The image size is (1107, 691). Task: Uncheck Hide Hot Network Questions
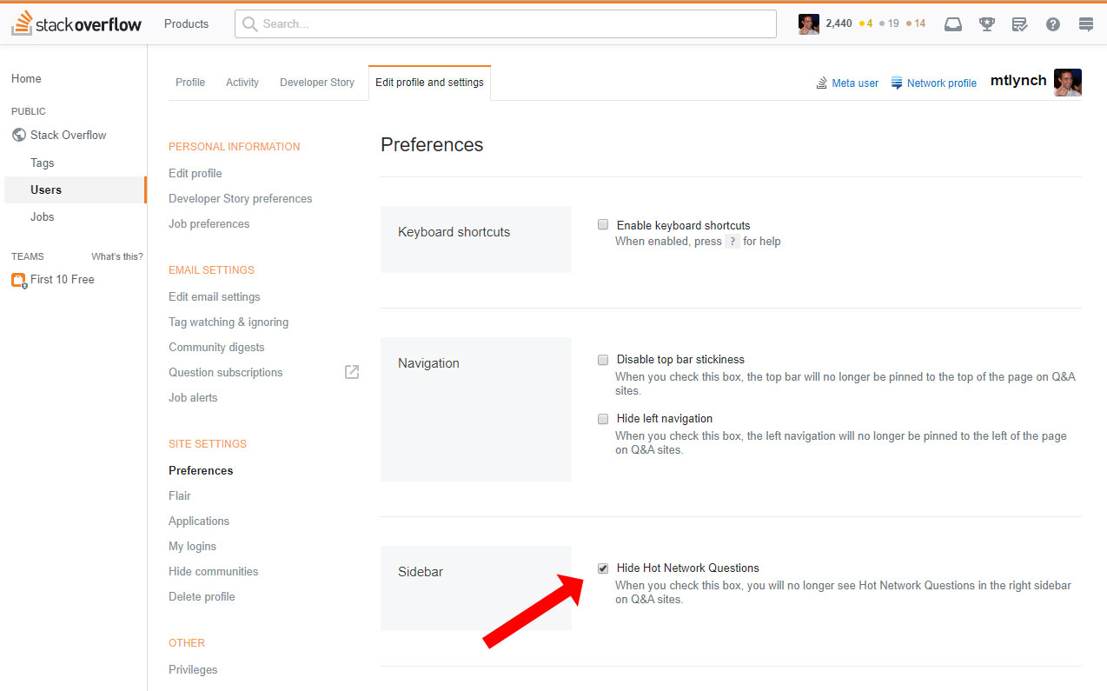point(603,568)
